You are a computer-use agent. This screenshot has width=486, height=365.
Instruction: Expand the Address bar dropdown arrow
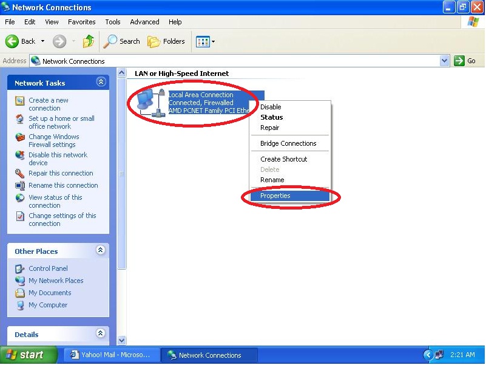click(444, 61)
